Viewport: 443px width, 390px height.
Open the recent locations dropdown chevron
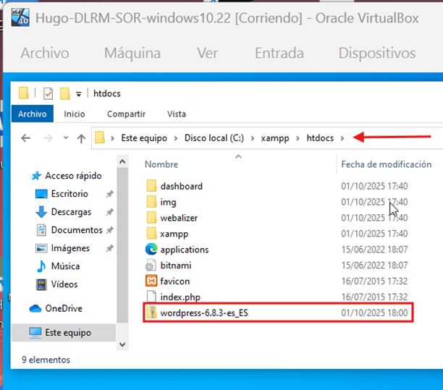64,137
